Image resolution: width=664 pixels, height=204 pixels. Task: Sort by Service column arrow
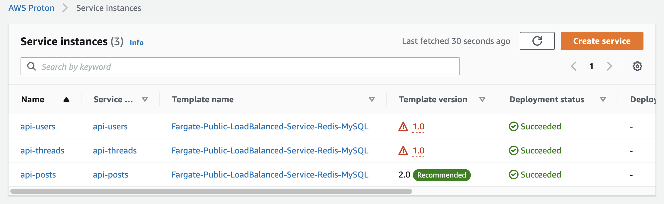point(145,99)
